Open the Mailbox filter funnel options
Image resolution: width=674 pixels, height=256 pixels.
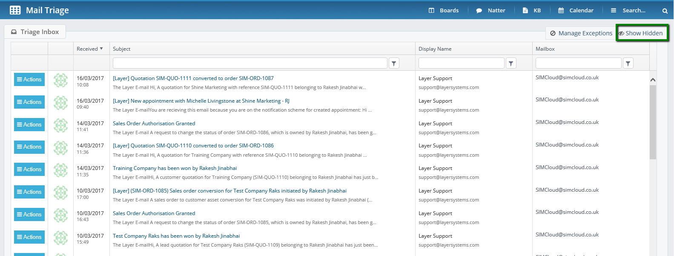[x=628, y=63]
